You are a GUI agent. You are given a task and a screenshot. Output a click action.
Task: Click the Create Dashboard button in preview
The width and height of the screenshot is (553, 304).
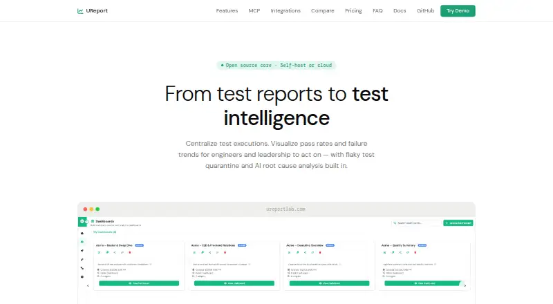pos(458,223)
